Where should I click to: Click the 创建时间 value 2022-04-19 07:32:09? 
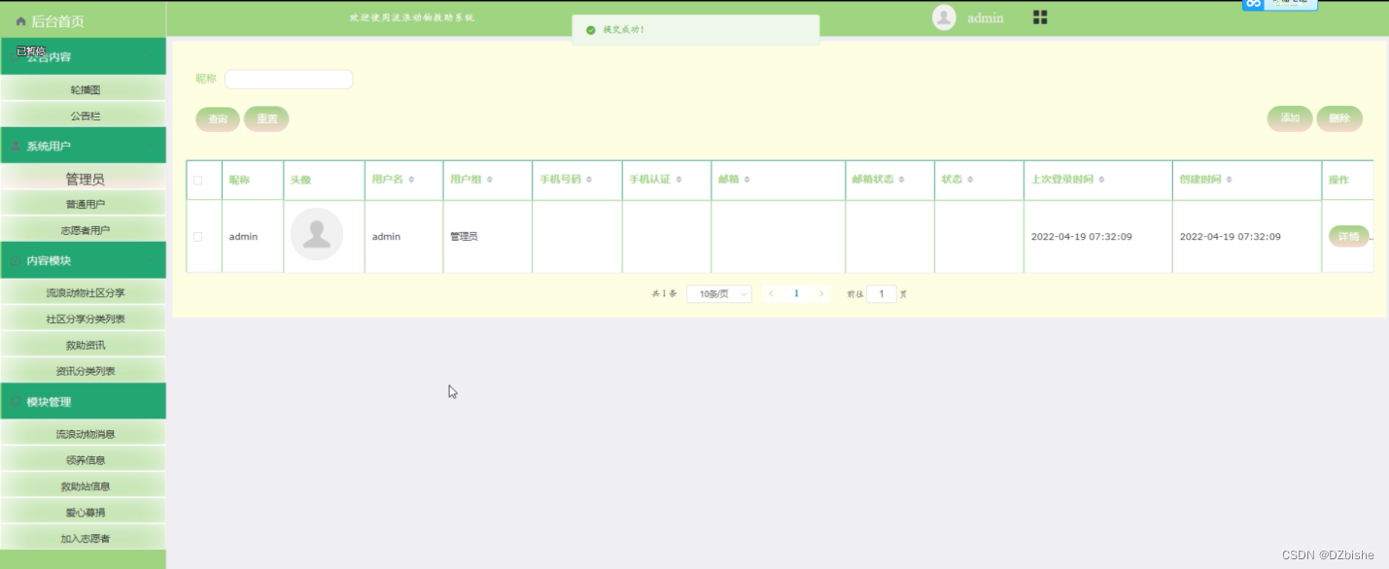coord(1230,237)
